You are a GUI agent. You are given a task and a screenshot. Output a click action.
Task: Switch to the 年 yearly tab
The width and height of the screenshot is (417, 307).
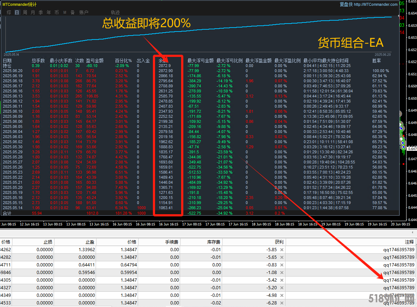[49, 12]
